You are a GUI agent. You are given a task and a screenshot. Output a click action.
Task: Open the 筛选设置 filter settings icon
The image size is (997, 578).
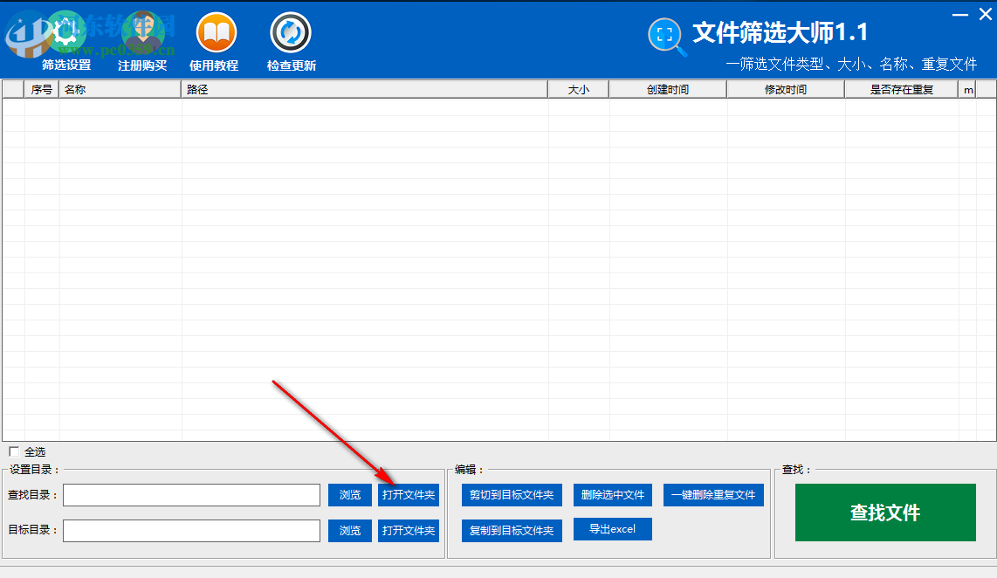(x=66, y=33)
